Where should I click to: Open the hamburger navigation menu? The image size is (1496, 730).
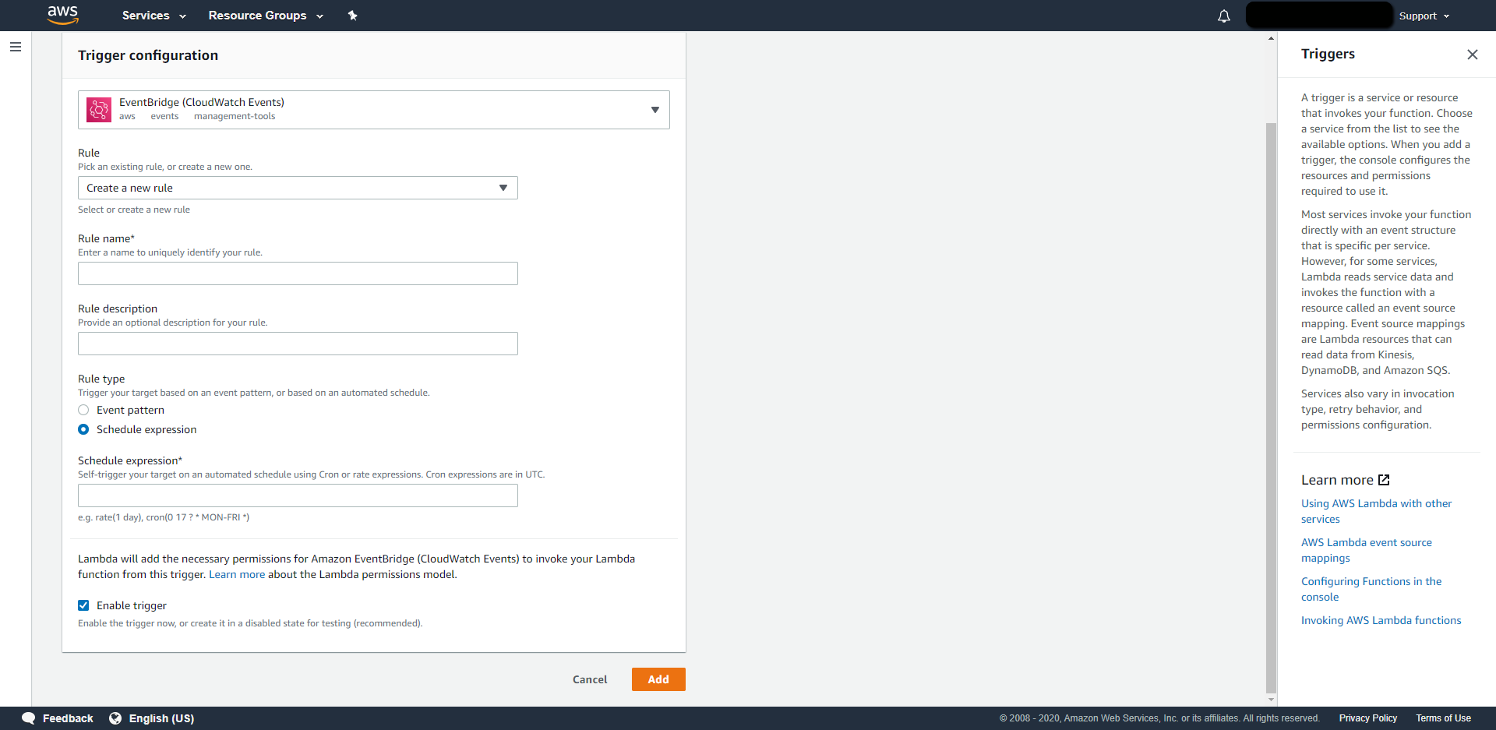16,47
